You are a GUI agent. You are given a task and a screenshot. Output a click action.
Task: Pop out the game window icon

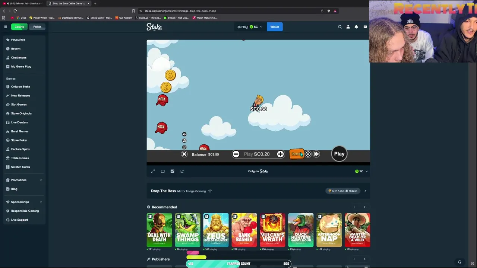[x=182, y=171]
